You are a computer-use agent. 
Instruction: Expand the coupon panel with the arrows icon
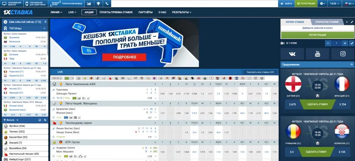352,22
